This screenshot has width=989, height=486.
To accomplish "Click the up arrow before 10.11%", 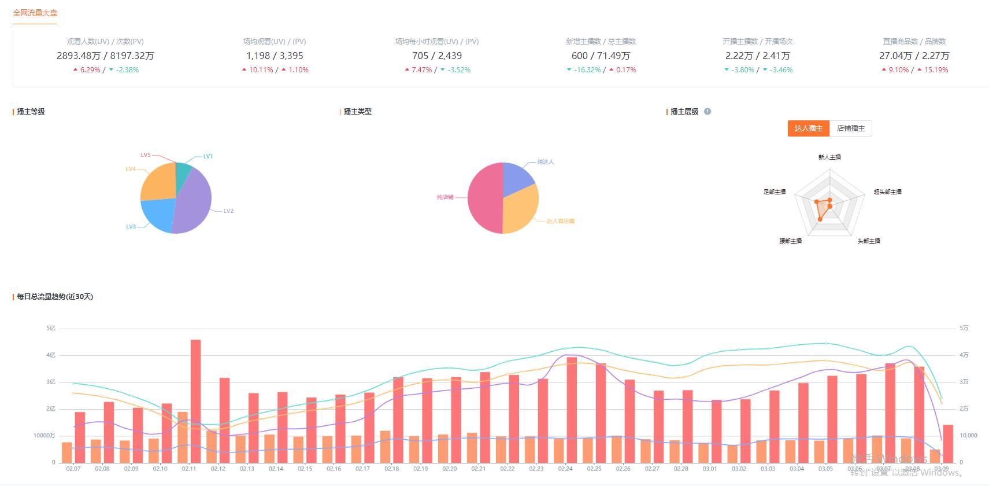I will (244, 69).
